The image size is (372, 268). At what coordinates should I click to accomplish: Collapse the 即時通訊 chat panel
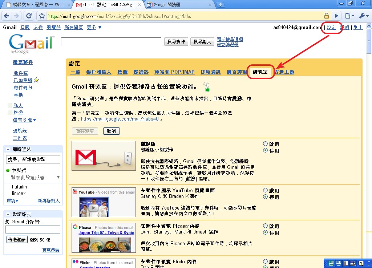pyautogui.click(x=8, y=149)
